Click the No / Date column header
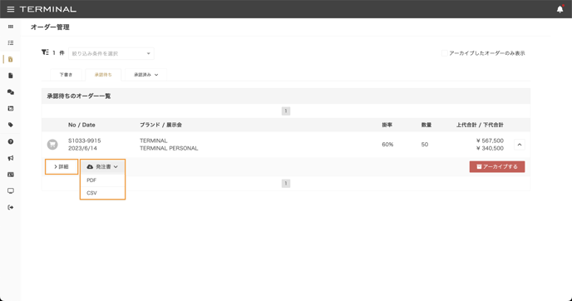Viewport: 572px width, 301px height. point(81,125)
